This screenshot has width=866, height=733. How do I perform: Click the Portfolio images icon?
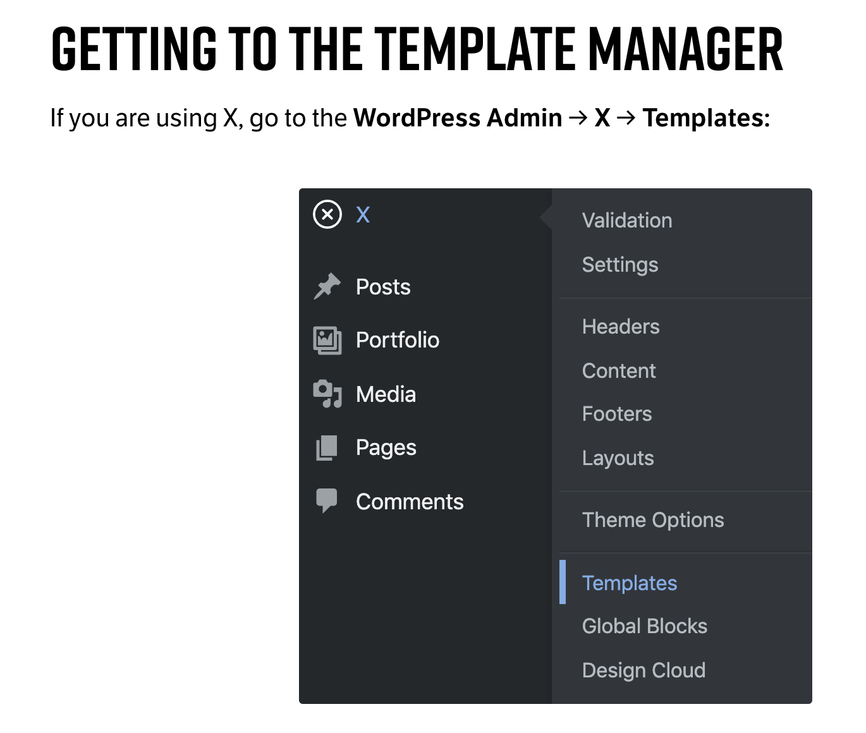point(327,341)
